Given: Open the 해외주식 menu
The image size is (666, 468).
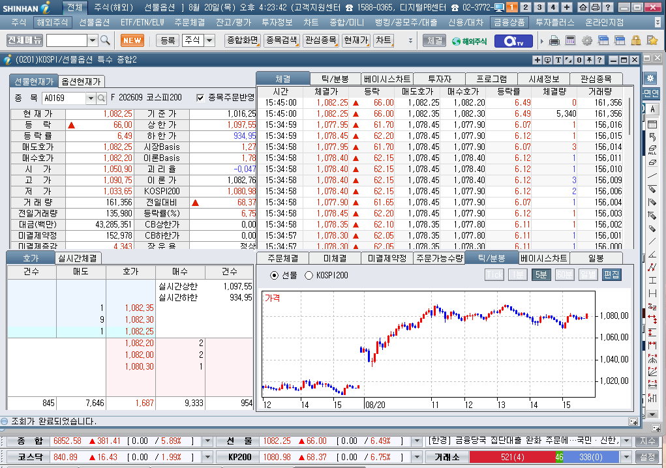Looking at the screenshot, I should point(52,22).
